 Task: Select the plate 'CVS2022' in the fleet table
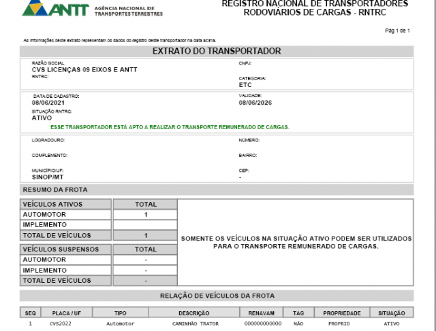(x=60, y=324)
